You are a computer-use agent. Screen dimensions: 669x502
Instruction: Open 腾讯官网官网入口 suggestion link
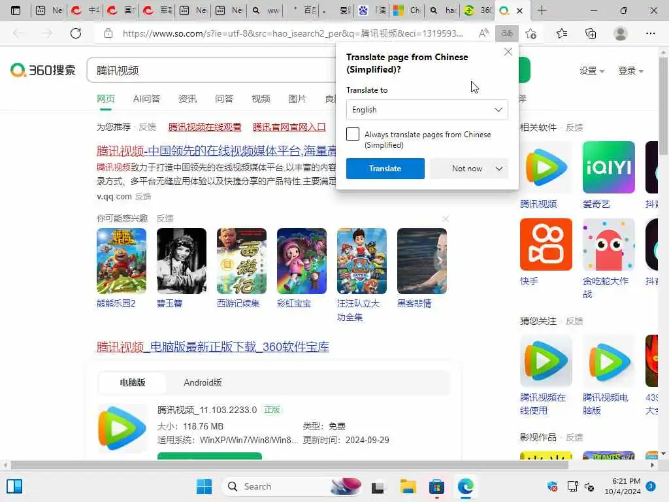tap(289, 127)
